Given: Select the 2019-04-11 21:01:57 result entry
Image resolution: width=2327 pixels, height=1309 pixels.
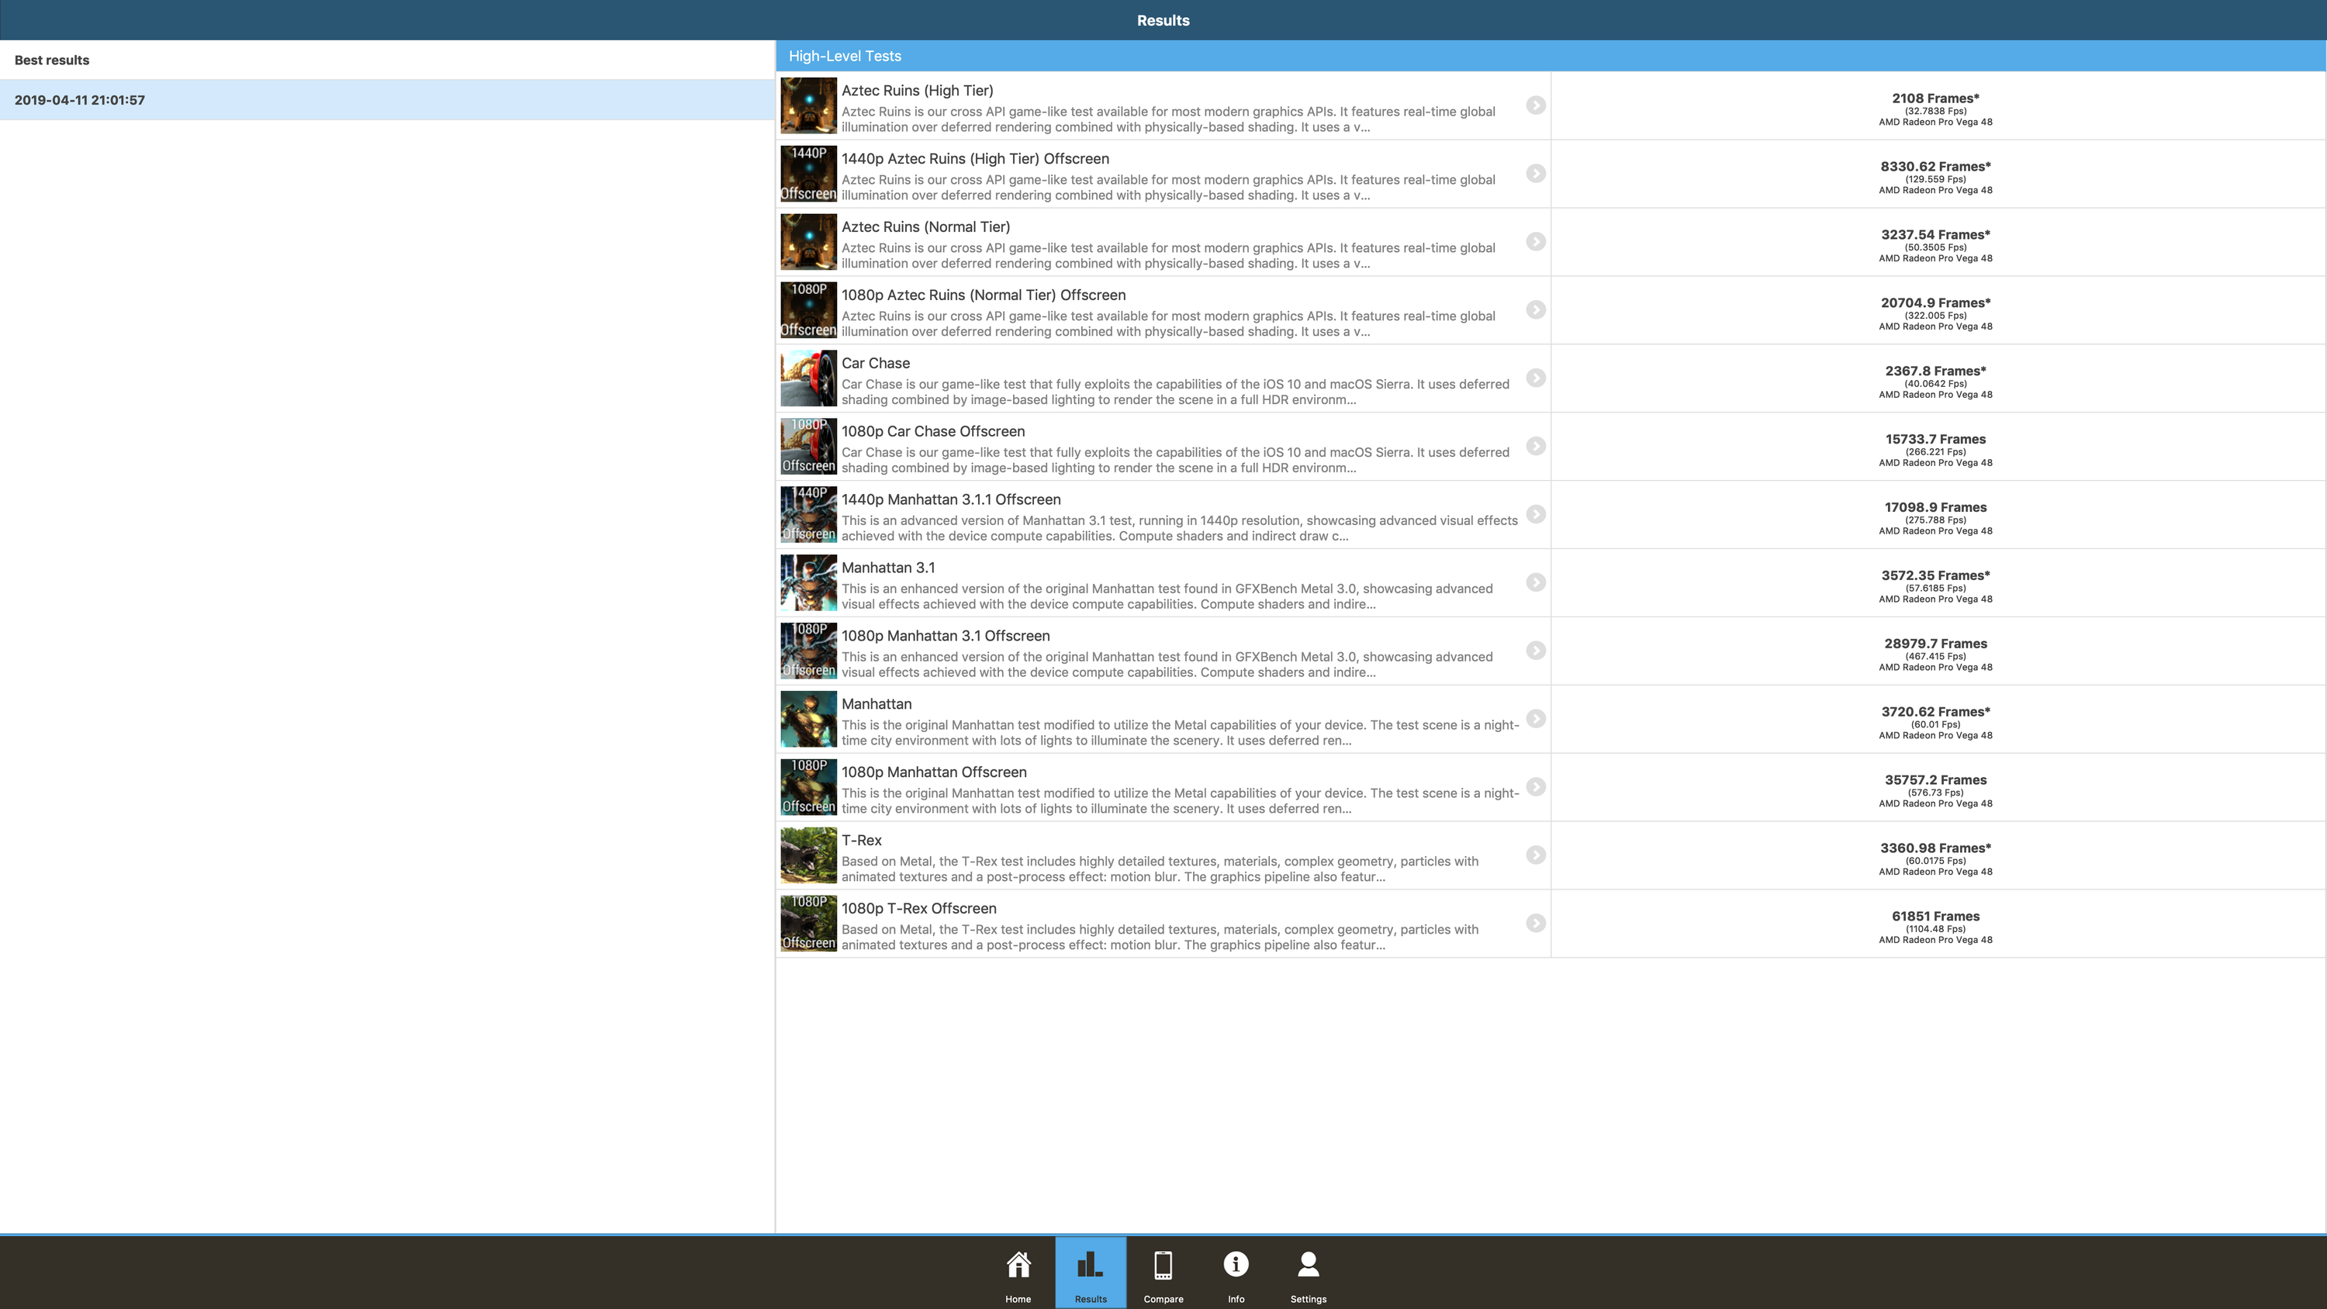Looking at the screenshot, I should [79, 100].
